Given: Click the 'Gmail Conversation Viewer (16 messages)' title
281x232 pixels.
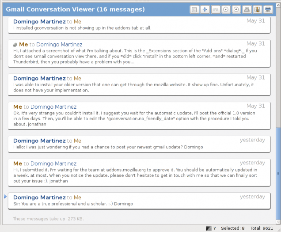Looking at the screenshot, I should [x=75, y=9].
